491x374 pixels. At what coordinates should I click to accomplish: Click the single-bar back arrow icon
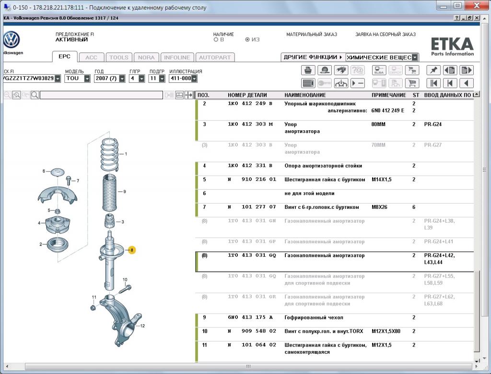450,83
